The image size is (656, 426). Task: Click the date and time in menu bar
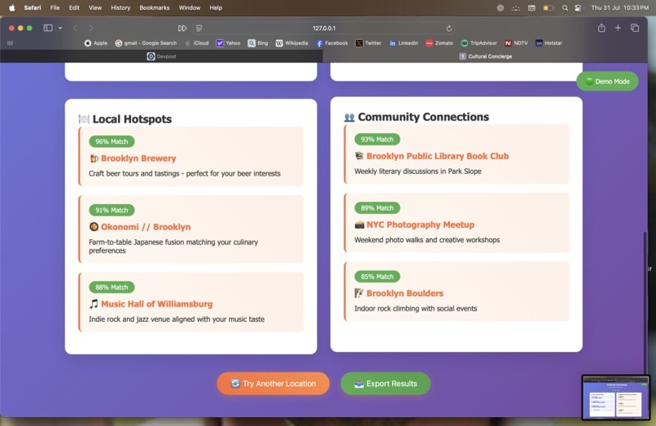click(x=620, y=7)
